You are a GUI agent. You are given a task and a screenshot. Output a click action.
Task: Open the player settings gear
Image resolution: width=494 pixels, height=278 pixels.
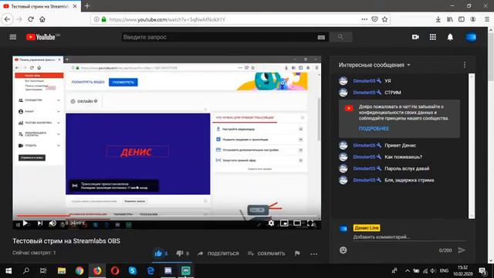[x=271, y=223]
